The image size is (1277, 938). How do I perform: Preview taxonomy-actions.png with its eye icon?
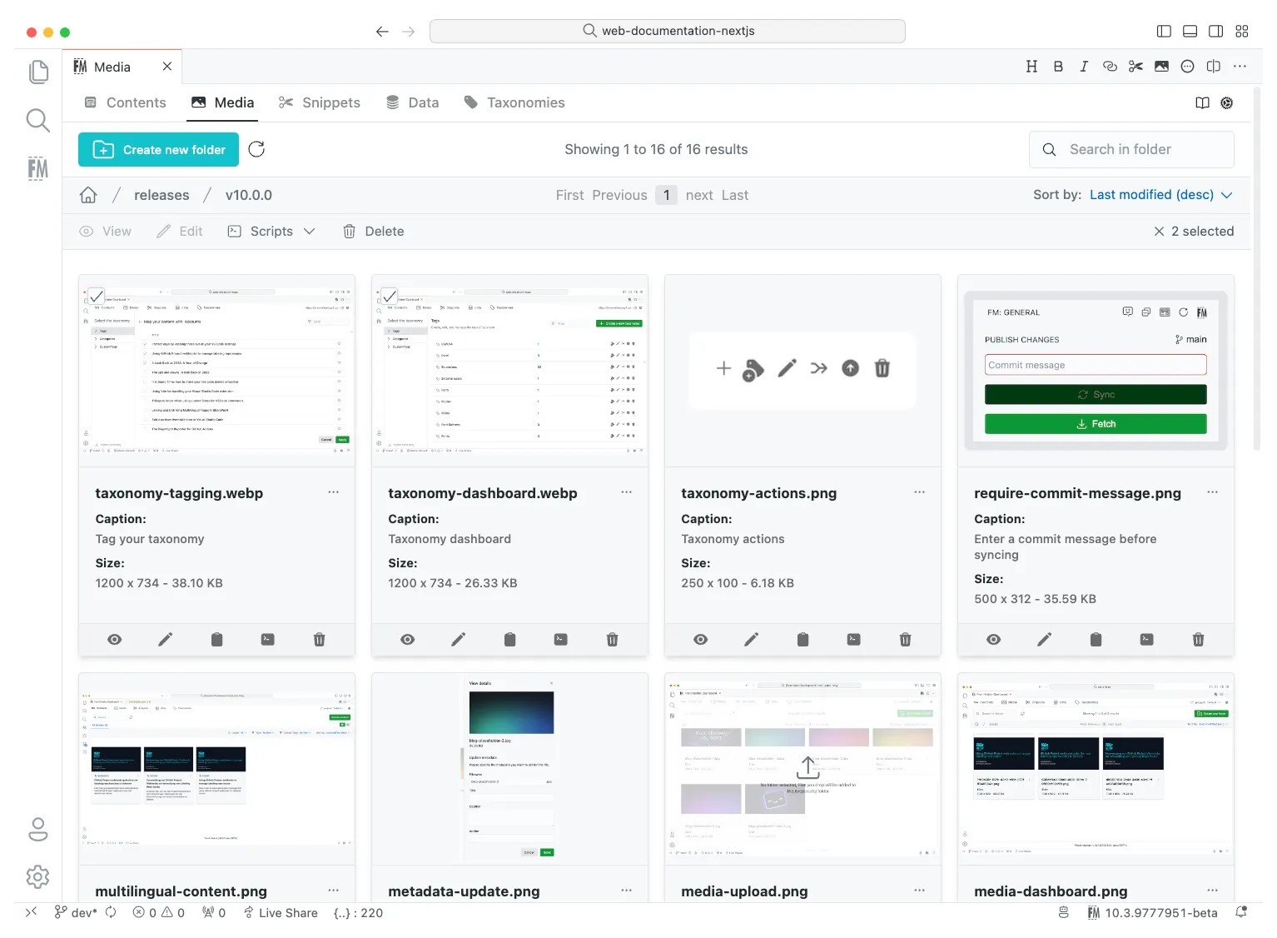coord(700,640)
